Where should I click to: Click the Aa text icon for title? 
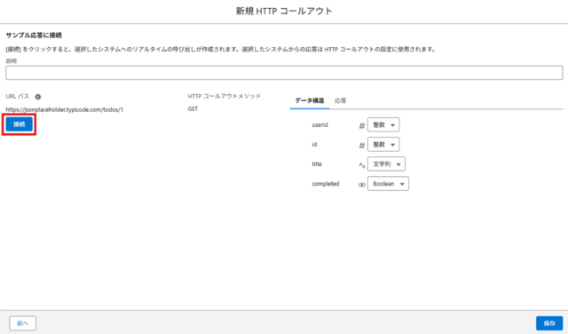click(361, 165)
